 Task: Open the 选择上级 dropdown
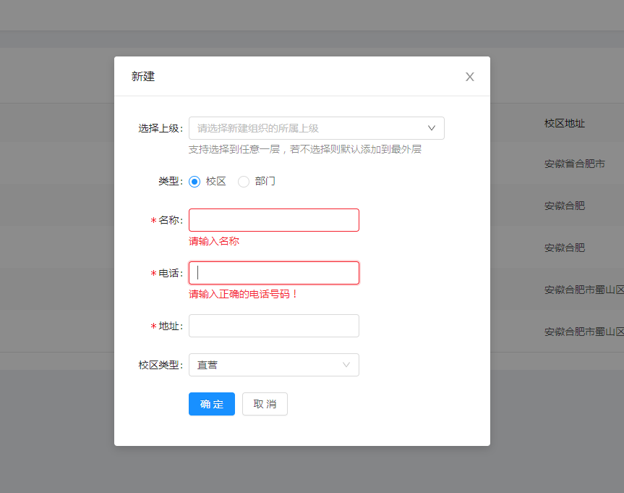[317, 128]
